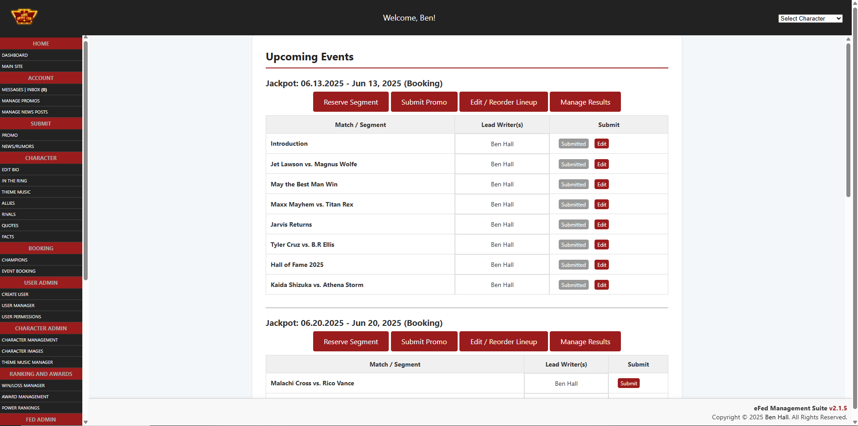Open Edit / Reorder Lineup for Jun 20
Viewport: 858px width, 426px height.
tap(503, 342)
